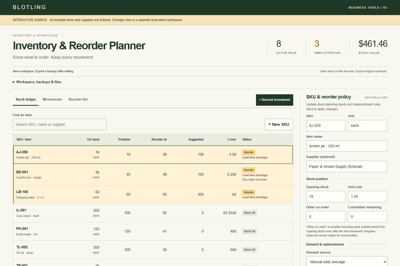Edit the Committed remaining field
Image resolution: width=400 pixels, height=266 pixels.
(367, 217)
